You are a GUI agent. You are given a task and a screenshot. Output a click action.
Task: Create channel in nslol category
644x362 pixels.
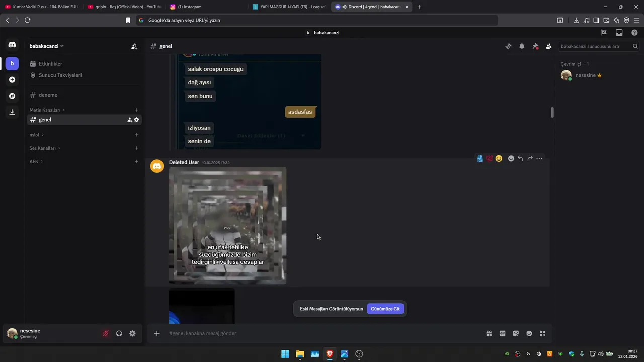tap(136, 135)
